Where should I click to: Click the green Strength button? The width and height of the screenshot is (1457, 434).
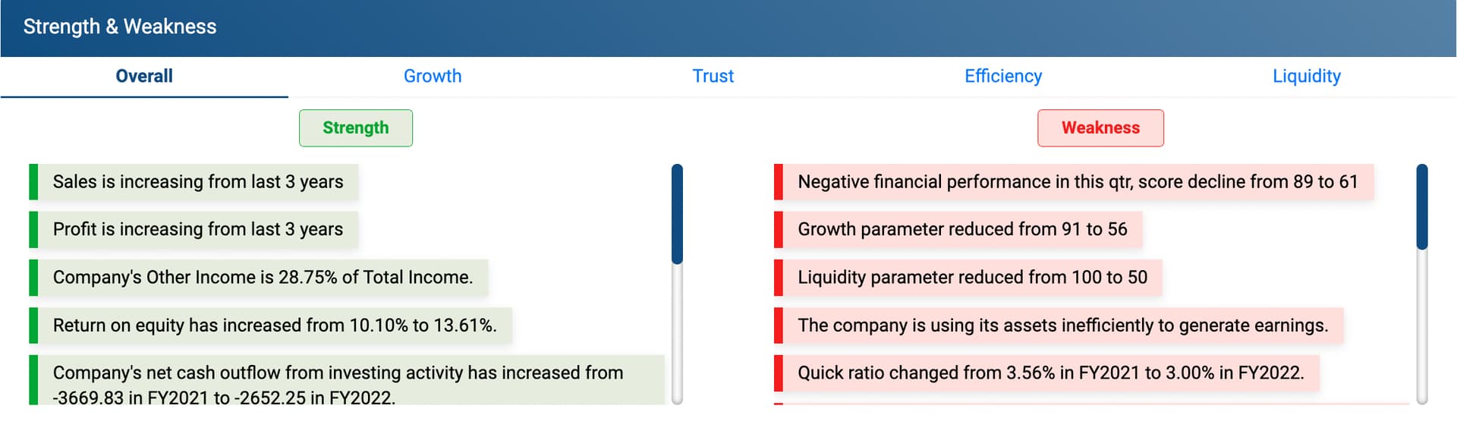(356, 127)
